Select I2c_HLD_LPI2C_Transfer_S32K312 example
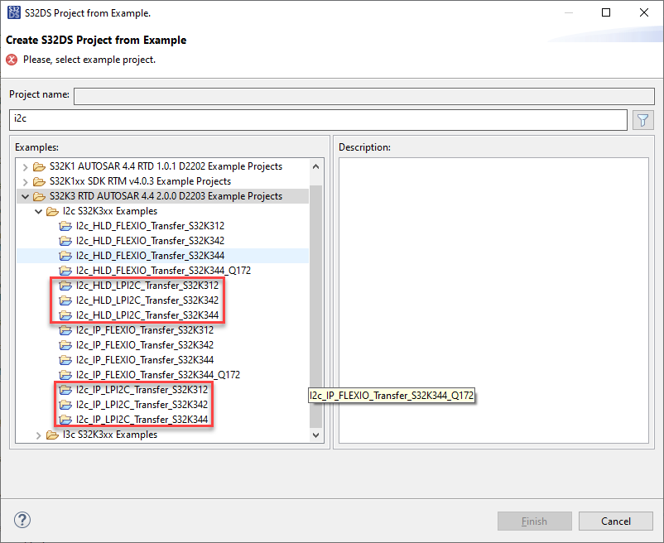The height and width of the screenshot is (543, 664). click(x=147, y=286)
